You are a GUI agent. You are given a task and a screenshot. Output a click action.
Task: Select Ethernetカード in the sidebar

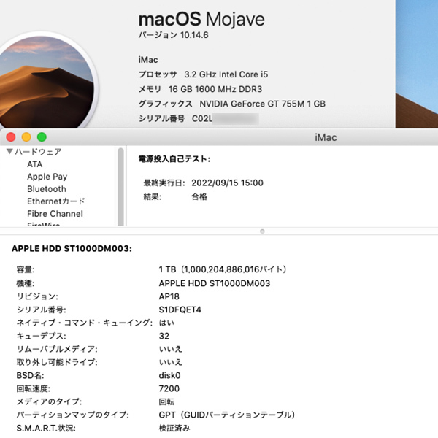[55, 201]
